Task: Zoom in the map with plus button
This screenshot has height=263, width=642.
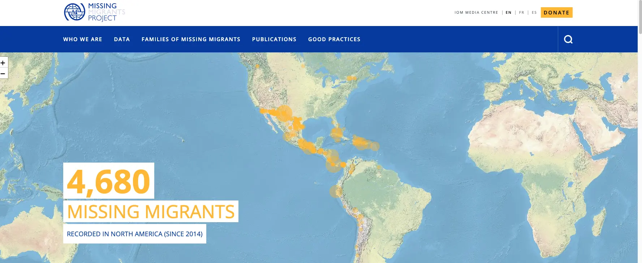Action: click(3, 63)
